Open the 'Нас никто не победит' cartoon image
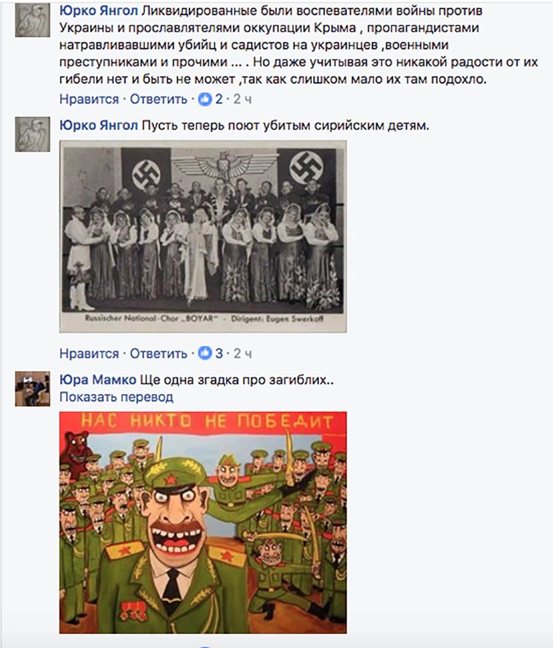The height and width of the screenshot is (648, 553). 203,523
